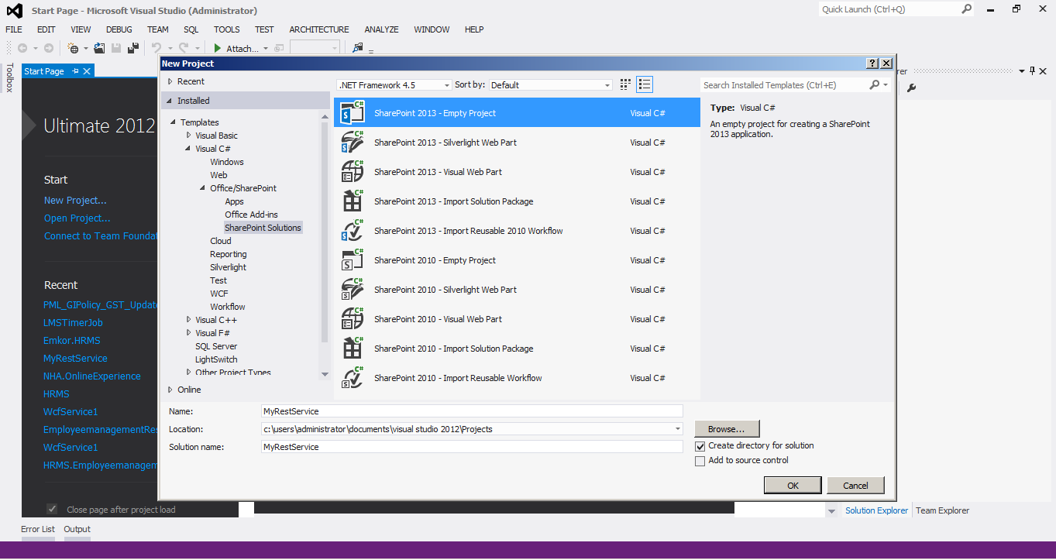Click the search magnifier in Search Installed Templates
The width and height of the screenshot is (1056, 560).
tap(874, 84)
